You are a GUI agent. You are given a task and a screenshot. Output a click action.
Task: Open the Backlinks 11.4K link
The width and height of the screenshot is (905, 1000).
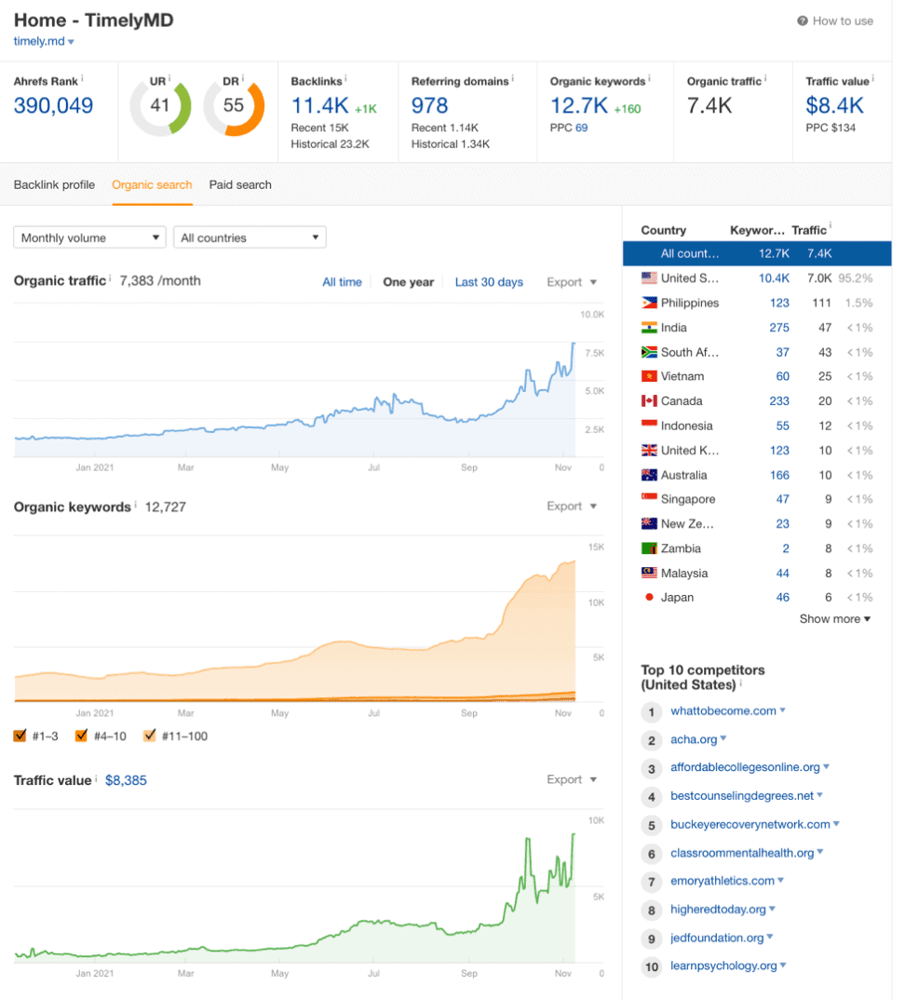(320, 105)
